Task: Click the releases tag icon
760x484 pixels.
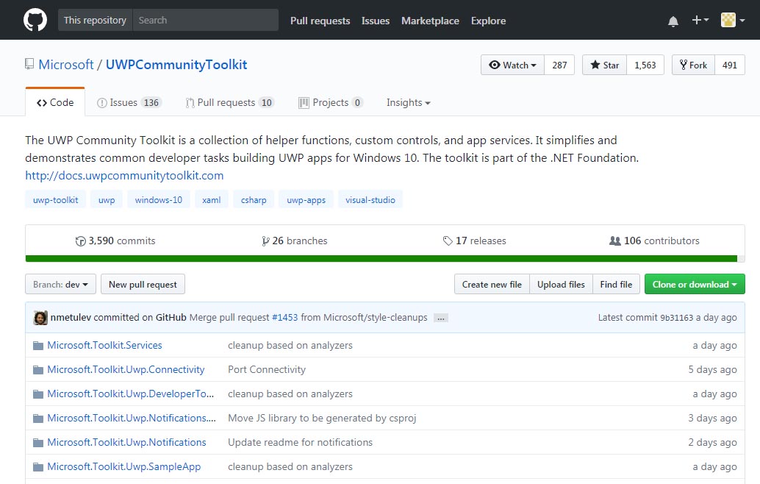Action: click(x=448, y=241)
